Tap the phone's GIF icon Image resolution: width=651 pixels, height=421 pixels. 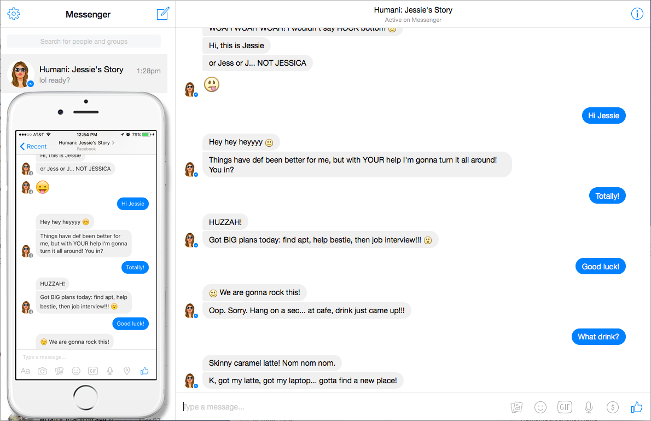coord(93,371)
